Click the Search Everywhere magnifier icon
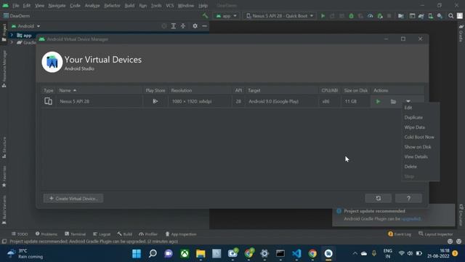The height and width of the screenshot is (262, 465). coord(450,16)
